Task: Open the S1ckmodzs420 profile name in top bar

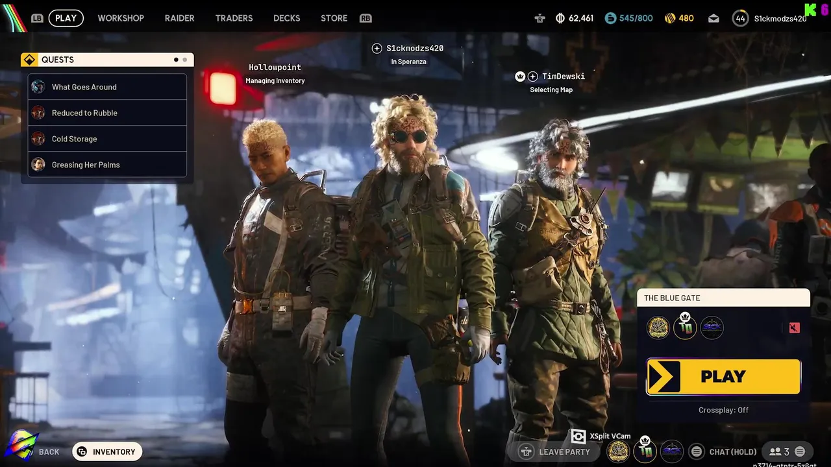Action: click(x=780, y=18)
